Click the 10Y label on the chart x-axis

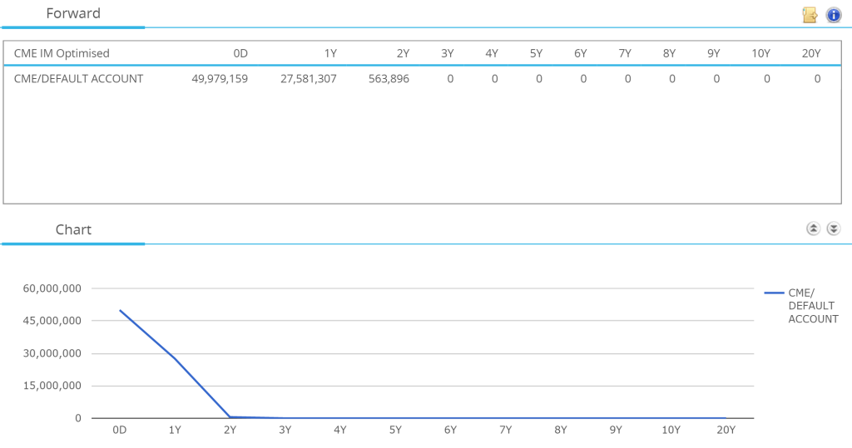pos(671,430)
